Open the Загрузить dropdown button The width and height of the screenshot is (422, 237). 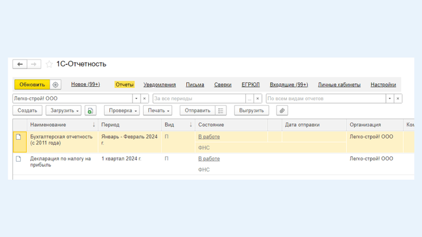pyautogui.click(x=64, y=111)
